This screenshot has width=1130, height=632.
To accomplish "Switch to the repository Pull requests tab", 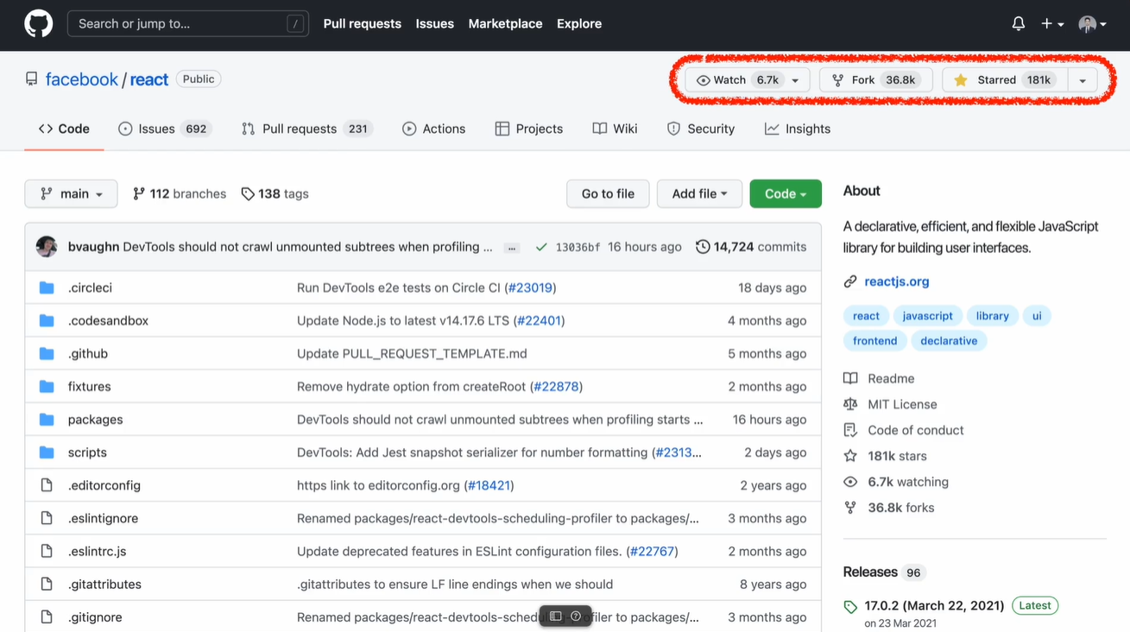I will (x=306, y=129).
